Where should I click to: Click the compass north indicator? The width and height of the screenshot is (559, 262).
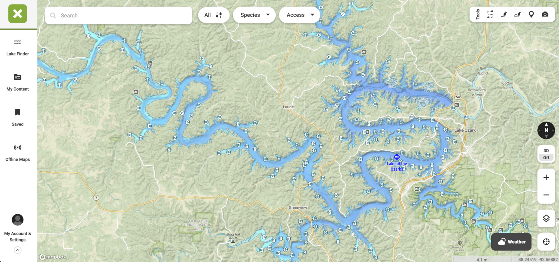point(546,130)
